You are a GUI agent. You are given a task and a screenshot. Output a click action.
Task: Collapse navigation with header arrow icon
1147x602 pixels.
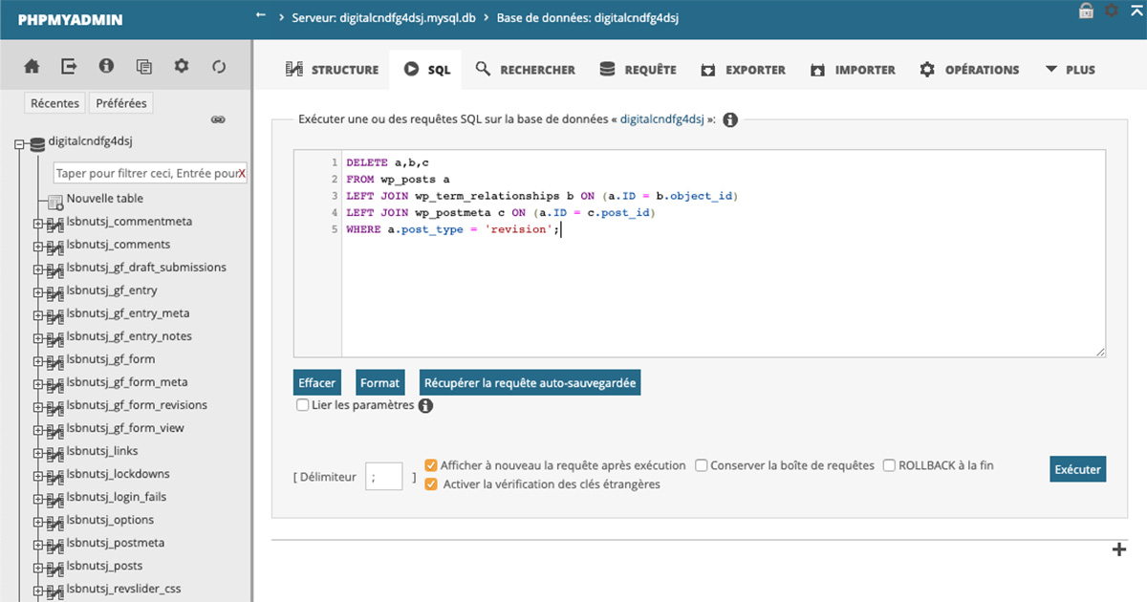(261, 16)
